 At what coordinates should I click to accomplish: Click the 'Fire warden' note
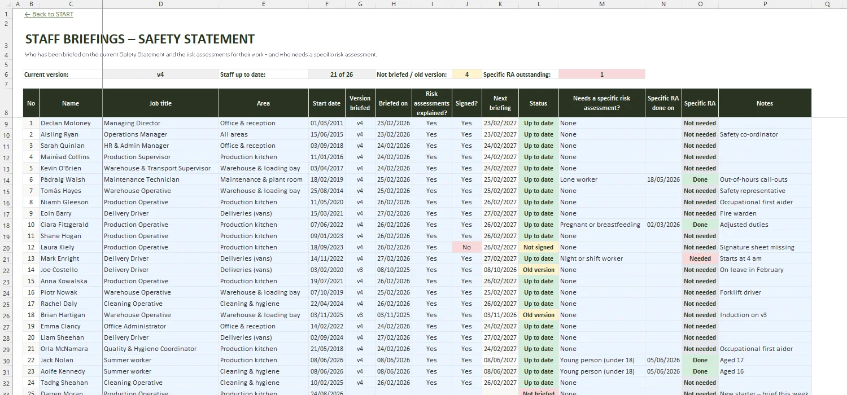(x=765, y=213)
